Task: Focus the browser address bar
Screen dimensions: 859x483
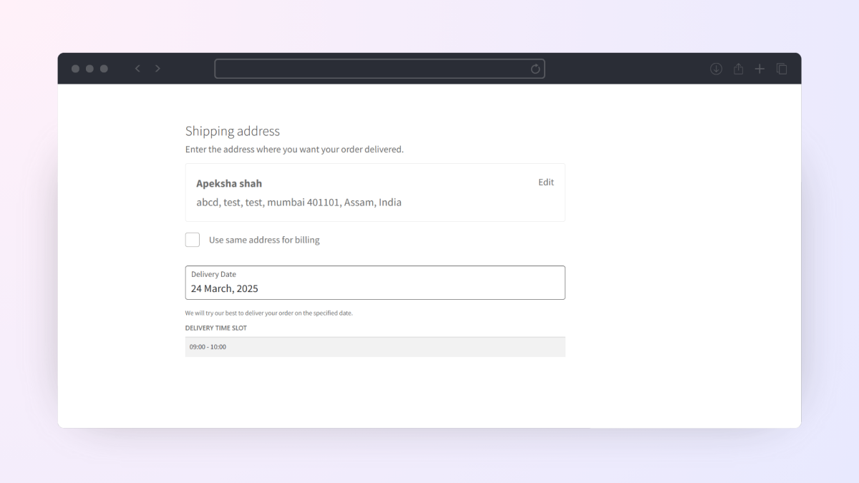Action: 379,69
